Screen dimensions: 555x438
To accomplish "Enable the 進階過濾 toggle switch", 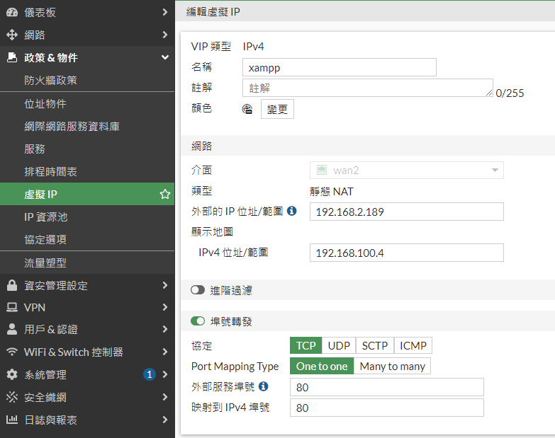I will tap(198, 290).
